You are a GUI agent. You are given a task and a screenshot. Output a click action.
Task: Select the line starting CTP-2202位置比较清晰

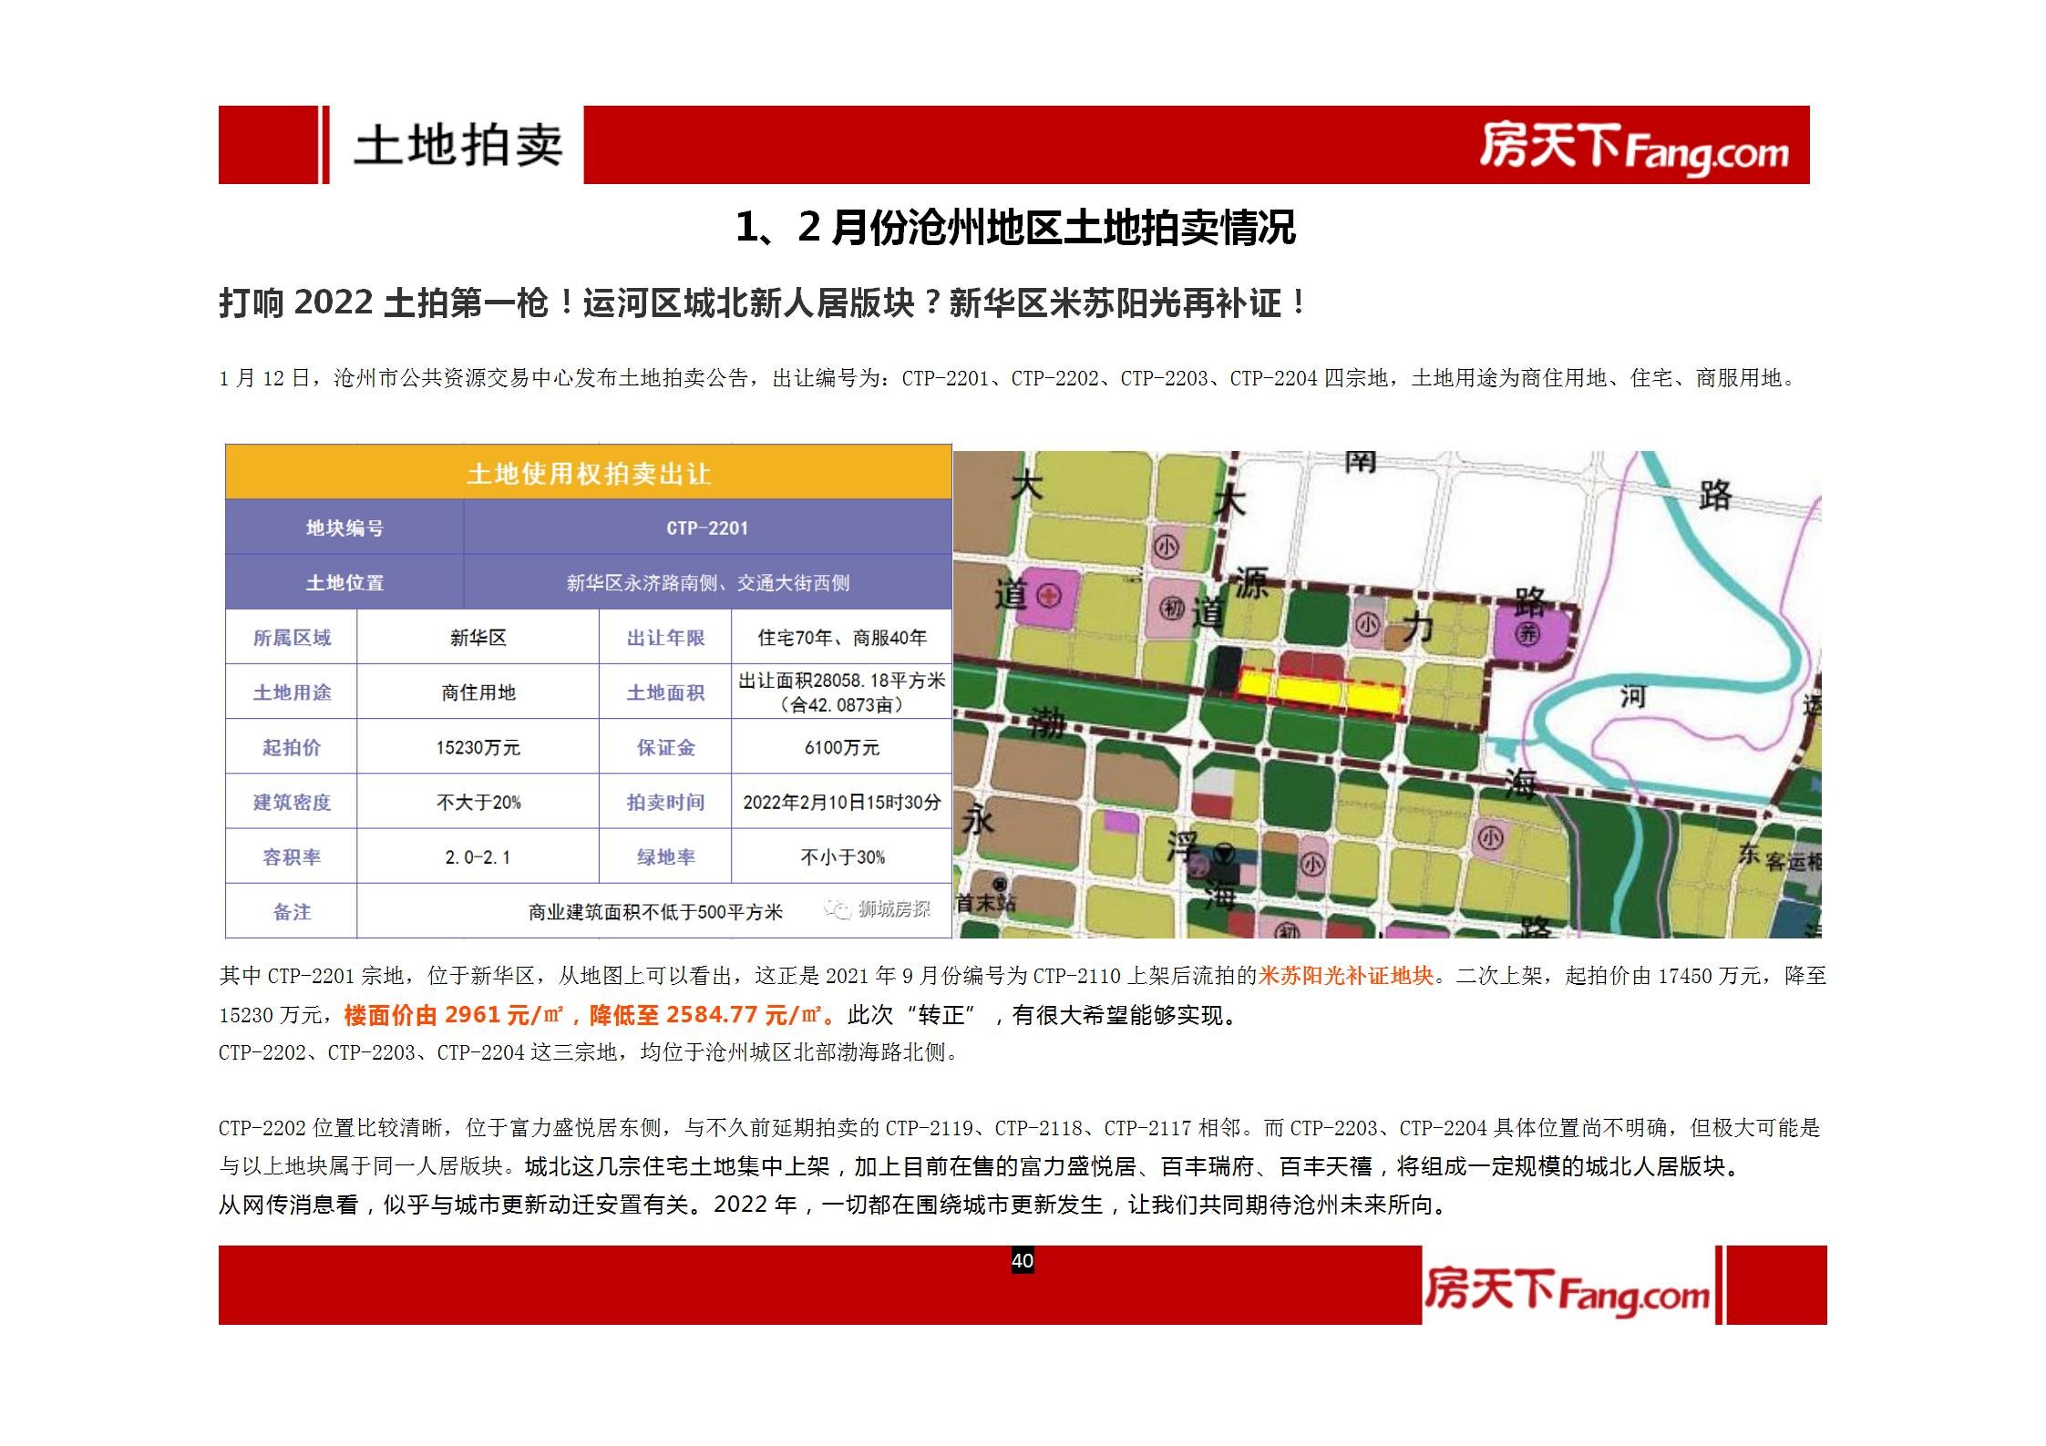tap(1019, 1128)
